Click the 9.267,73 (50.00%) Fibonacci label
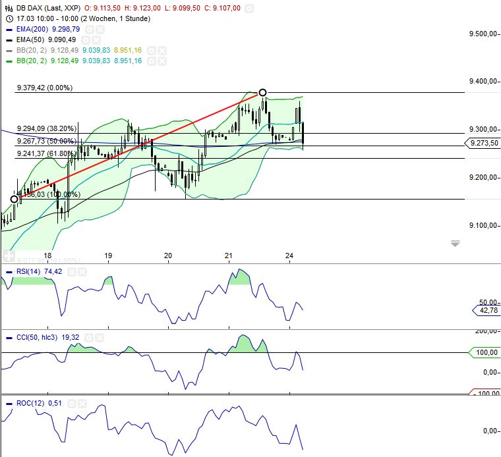The image size is (501, 457). [x=47, y=141]
